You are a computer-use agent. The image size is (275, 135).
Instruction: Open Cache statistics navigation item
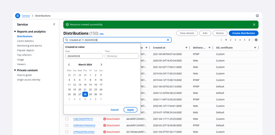[25, 41]
